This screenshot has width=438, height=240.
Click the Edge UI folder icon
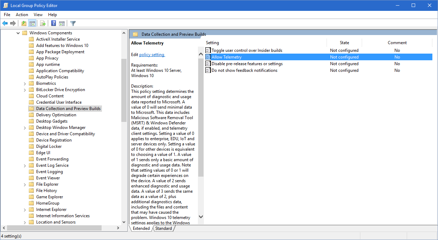click(x=31, y=153)
